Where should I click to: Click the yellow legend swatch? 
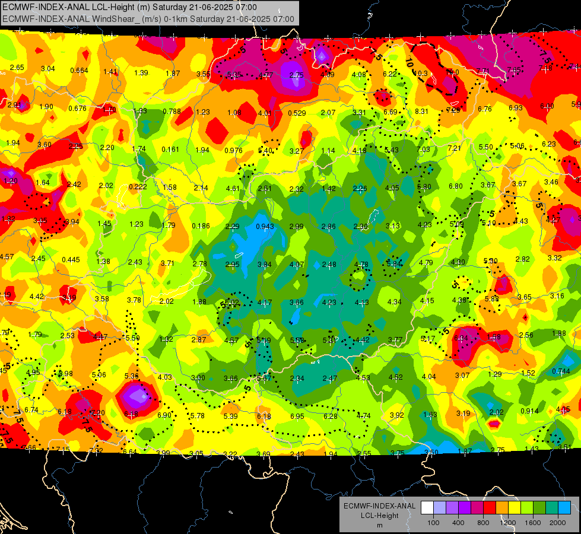[x=515, y=507]
